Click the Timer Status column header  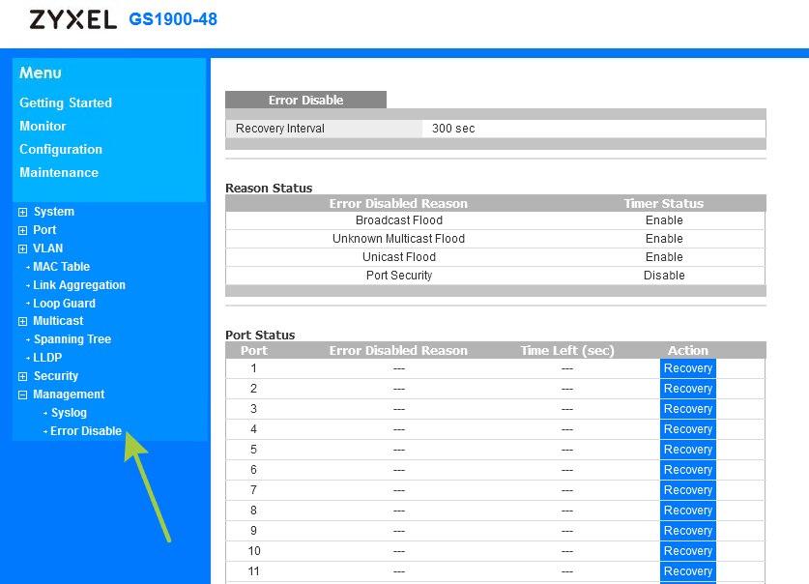(x=663, y=203)
